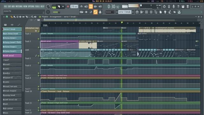Image resolution: width=204 pixels, height=115 pixels.
Task: Open the global snap (none) dropdown
Action: 110,12
